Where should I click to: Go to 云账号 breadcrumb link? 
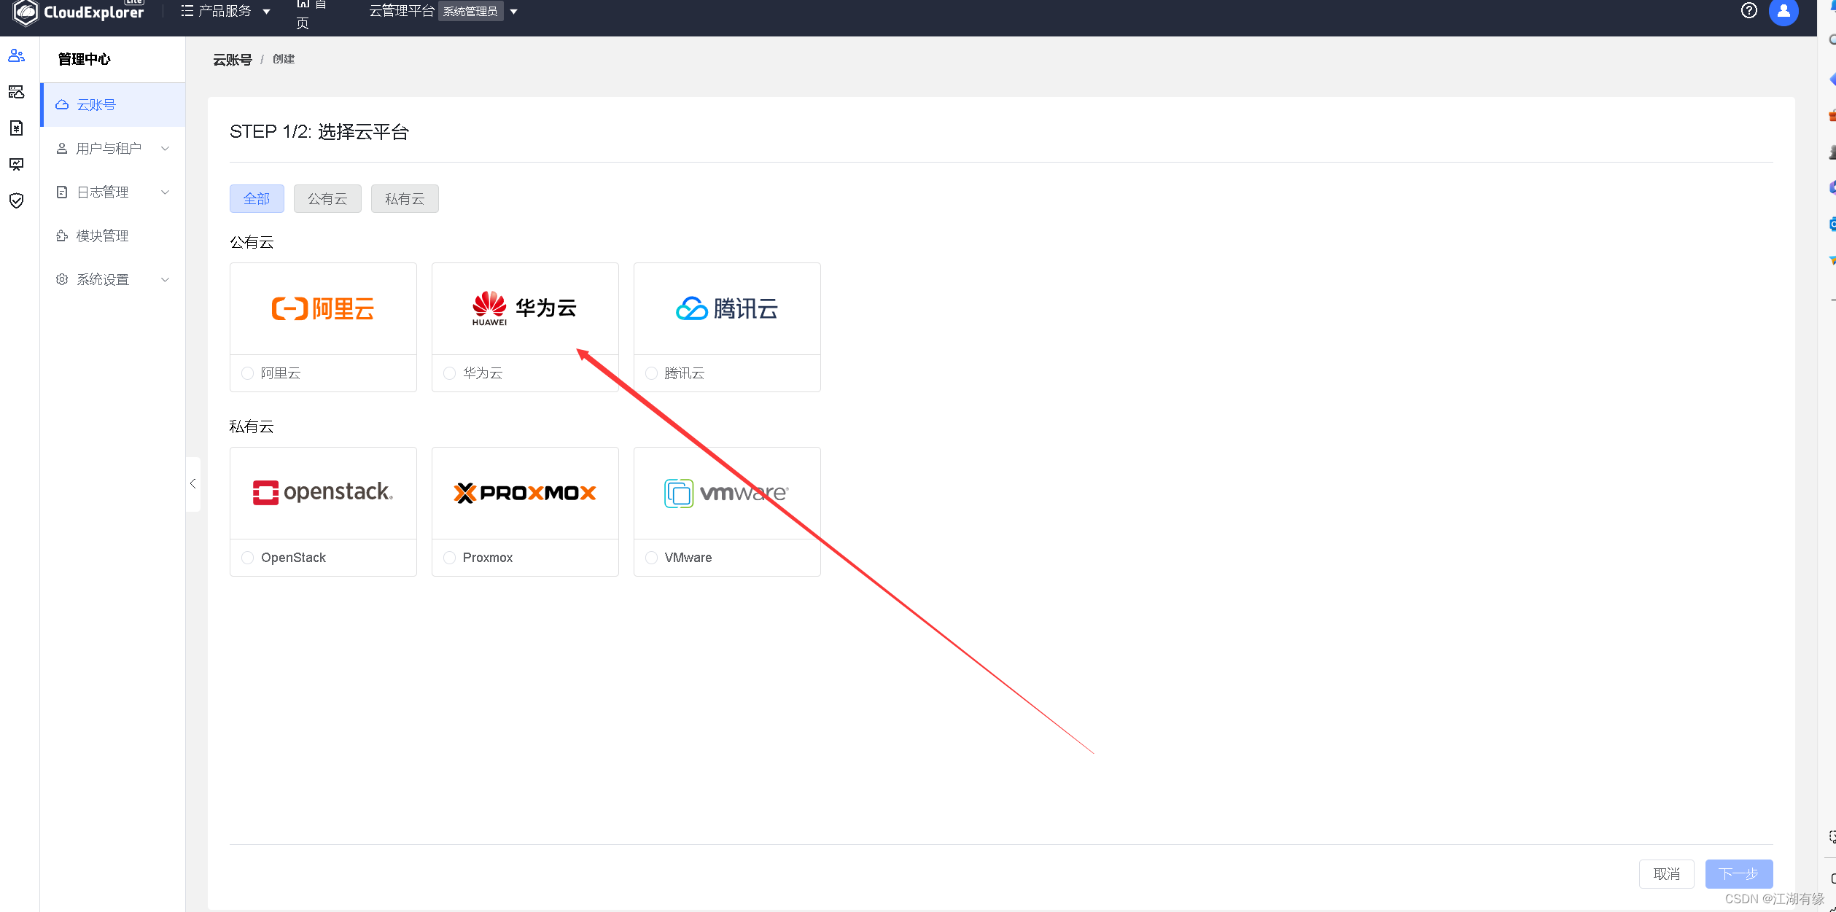(233, 60)
